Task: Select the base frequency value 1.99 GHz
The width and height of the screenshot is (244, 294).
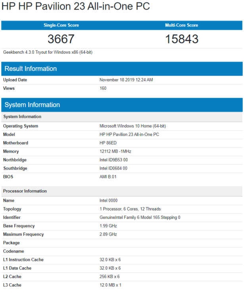Action: click(108, 226)
